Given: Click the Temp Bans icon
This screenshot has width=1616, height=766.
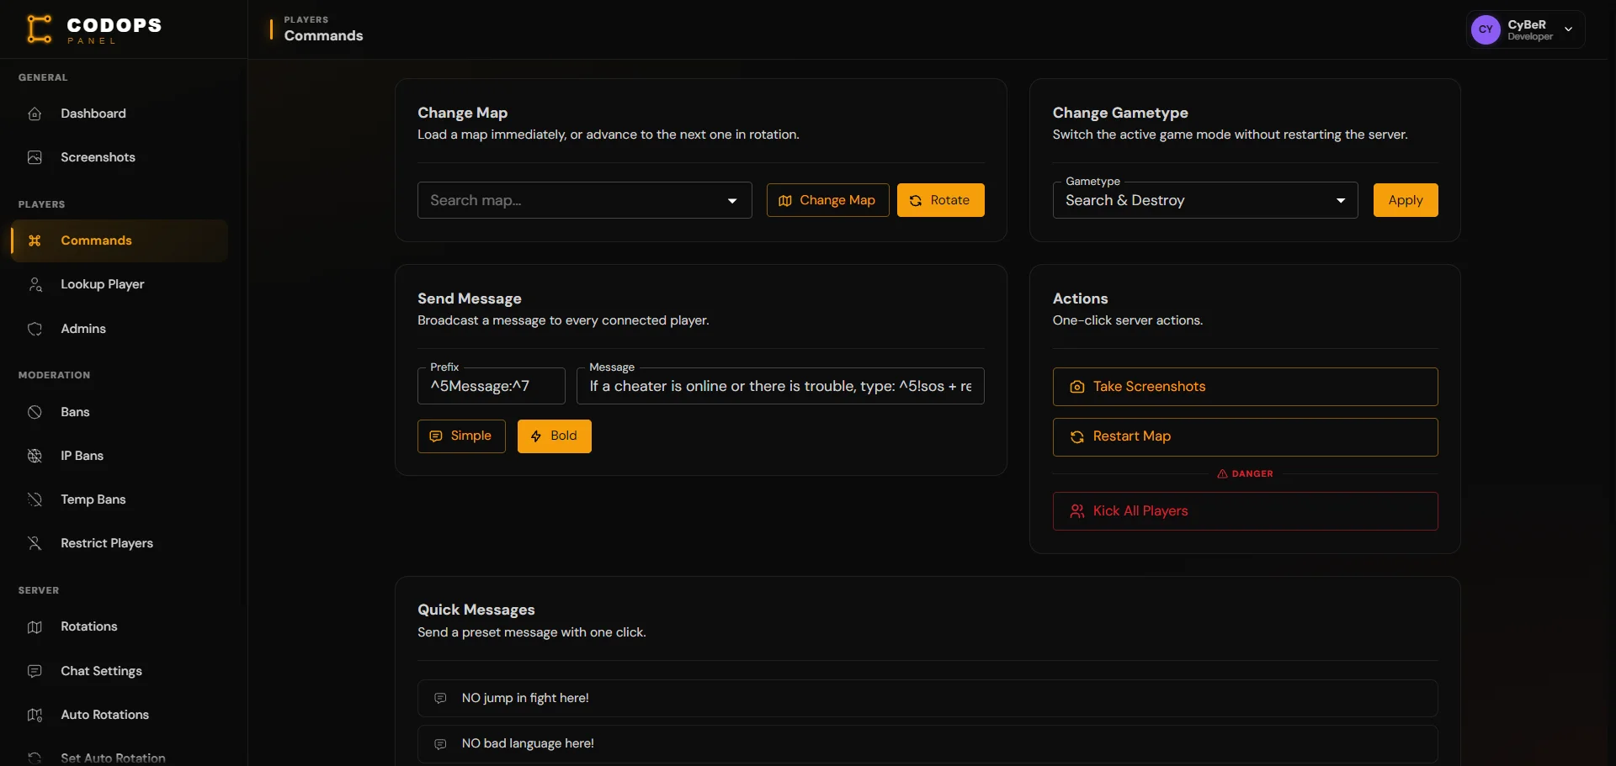Looking at the screenshot, I should click(x=35, y=499).
